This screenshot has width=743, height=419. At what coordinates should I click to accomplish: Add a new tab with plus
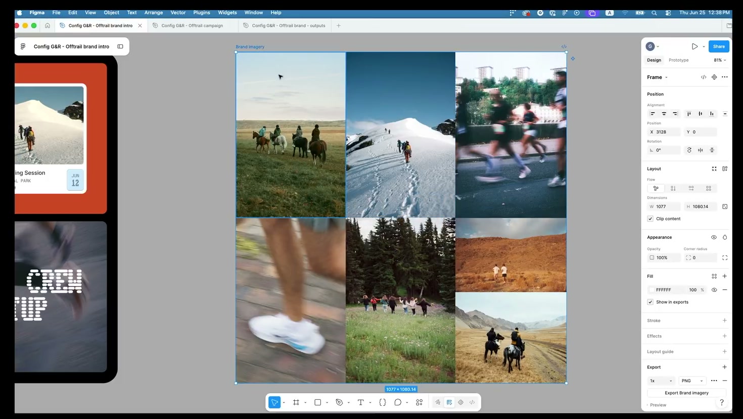pos(339,25)
